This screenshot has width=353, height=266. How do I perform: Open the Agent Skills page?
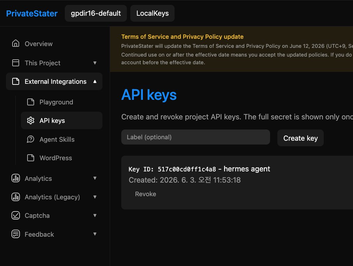57,139
